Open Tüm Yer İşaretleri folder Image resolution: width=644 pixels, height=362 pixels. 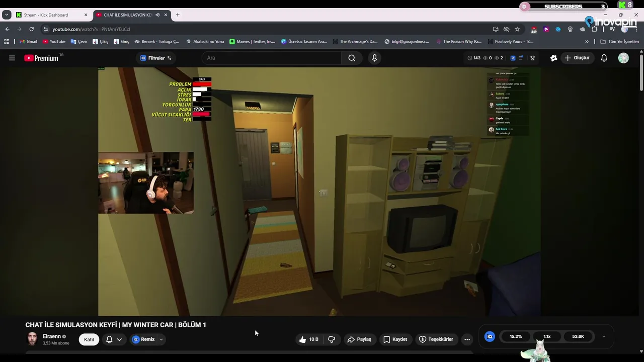click(x=620, y=42)
